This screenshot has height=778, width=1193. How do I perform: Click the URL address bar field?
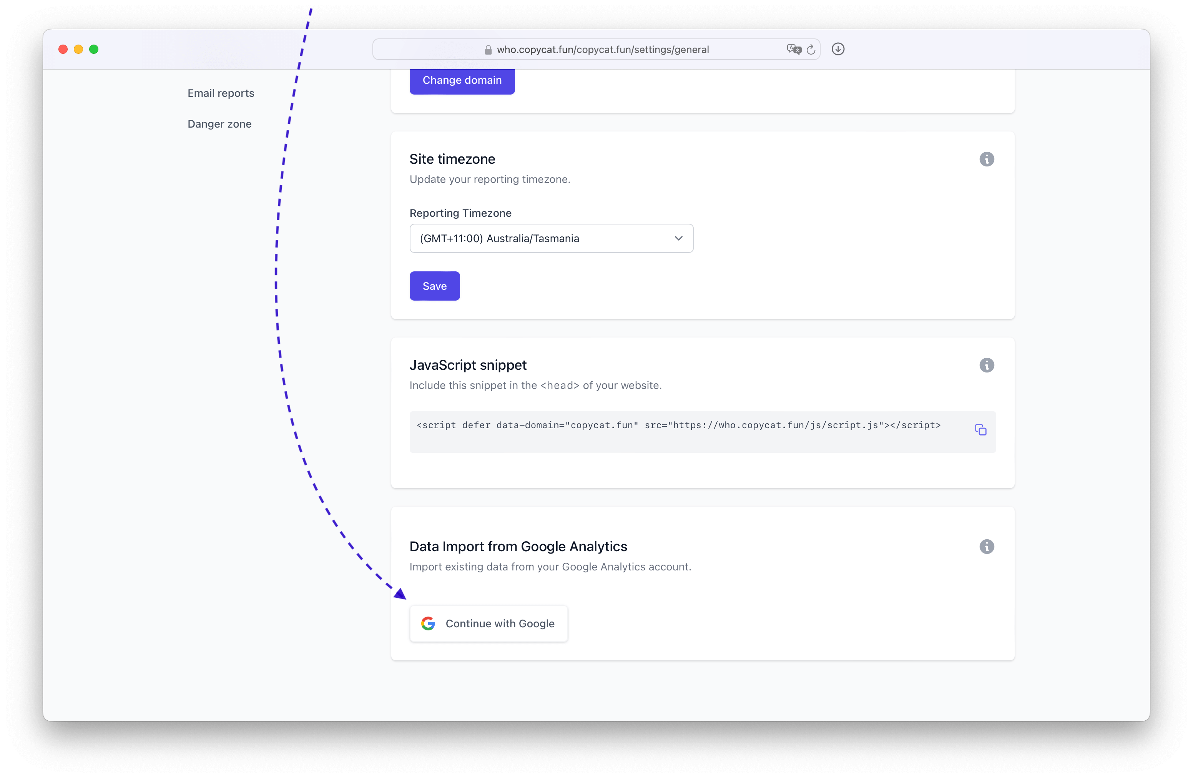pos(596,50)
